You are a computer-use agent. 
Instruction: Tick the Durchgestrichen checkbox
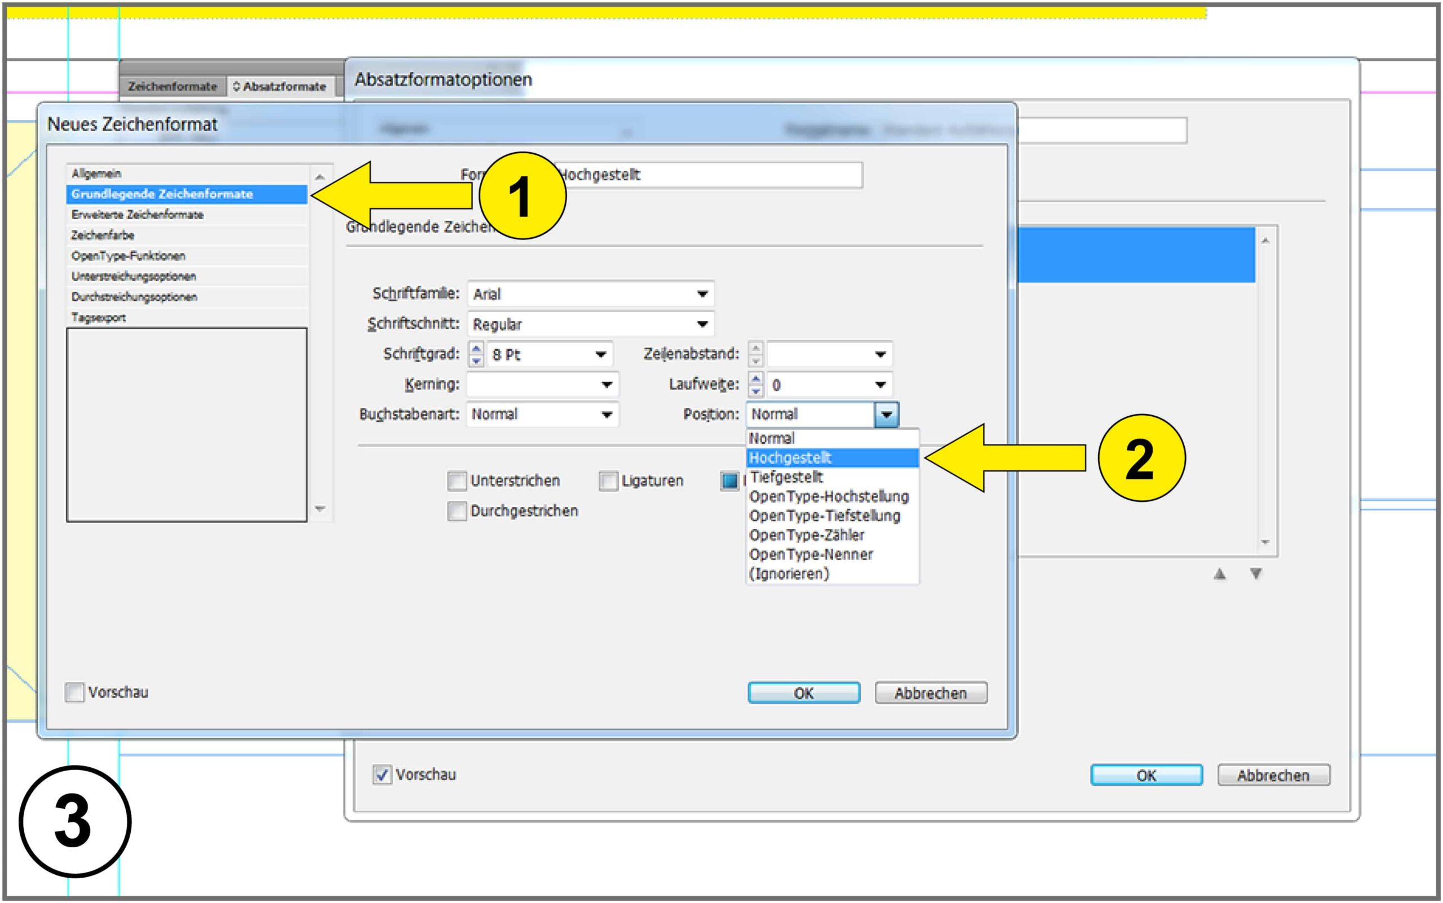[457, 511]
